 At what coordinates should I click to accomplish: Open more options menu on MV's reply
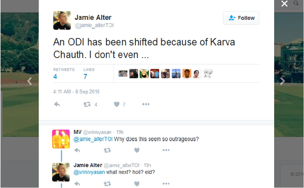click(x=166, y=150)
